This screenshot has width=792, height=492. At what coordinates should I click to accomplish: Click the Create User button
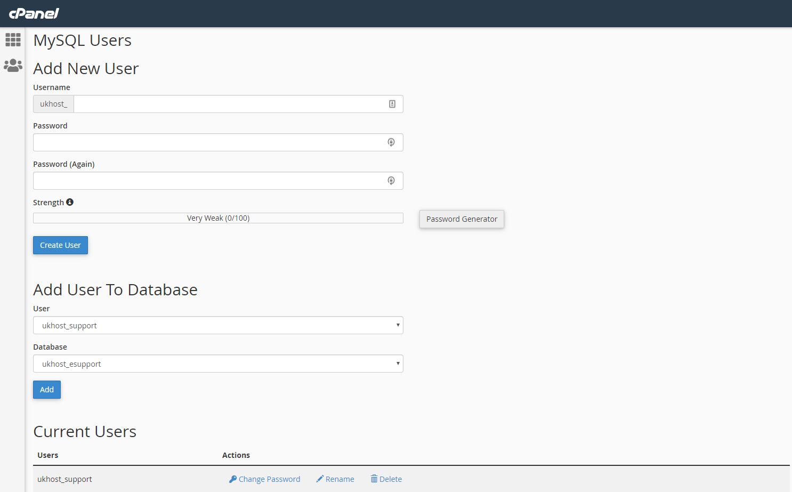60,245
